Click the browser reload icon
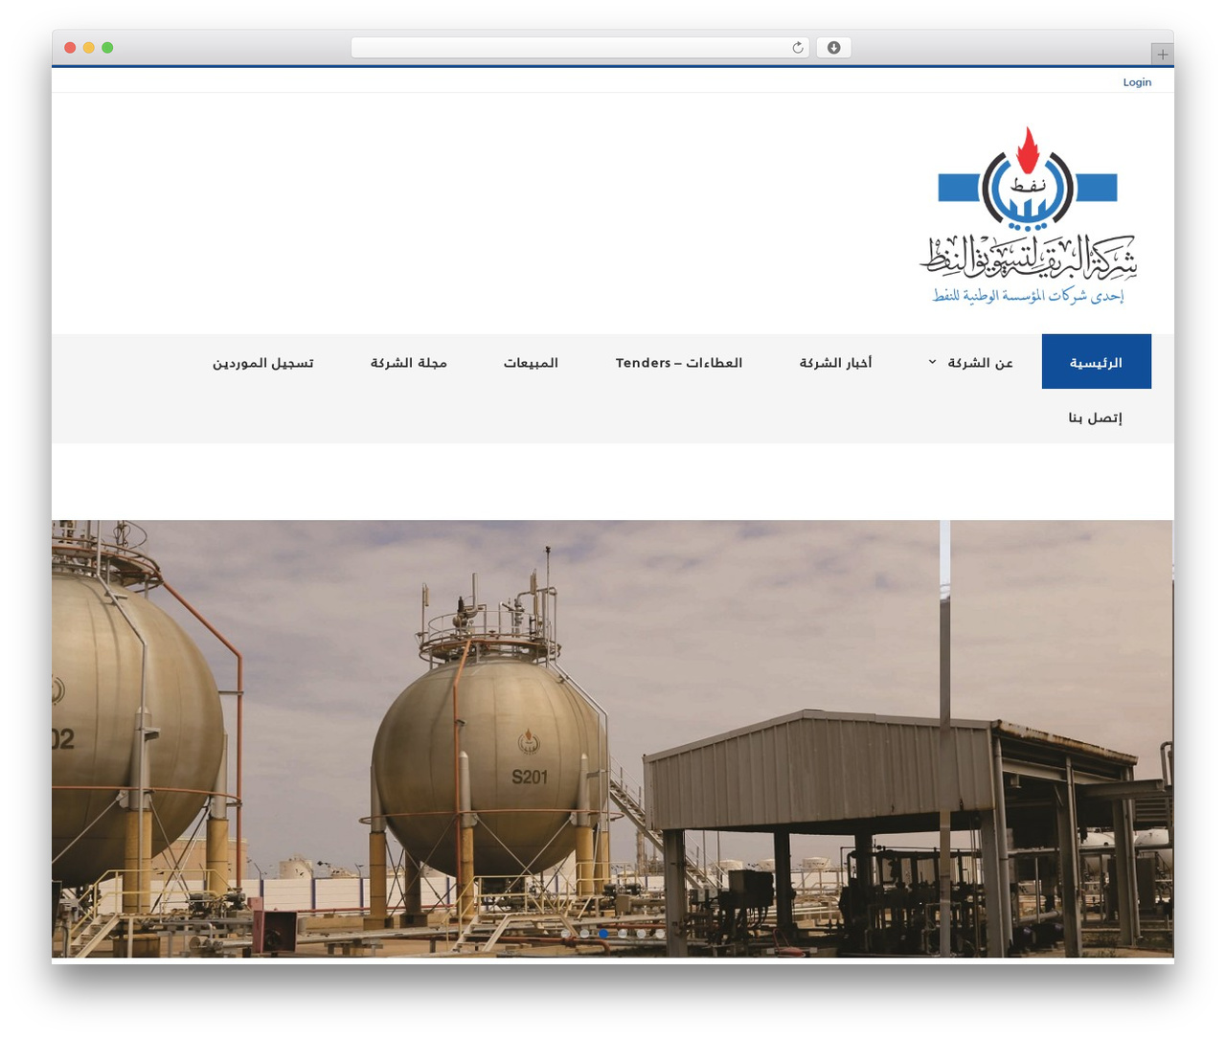1226x1038 pixels. coord(797,48)
